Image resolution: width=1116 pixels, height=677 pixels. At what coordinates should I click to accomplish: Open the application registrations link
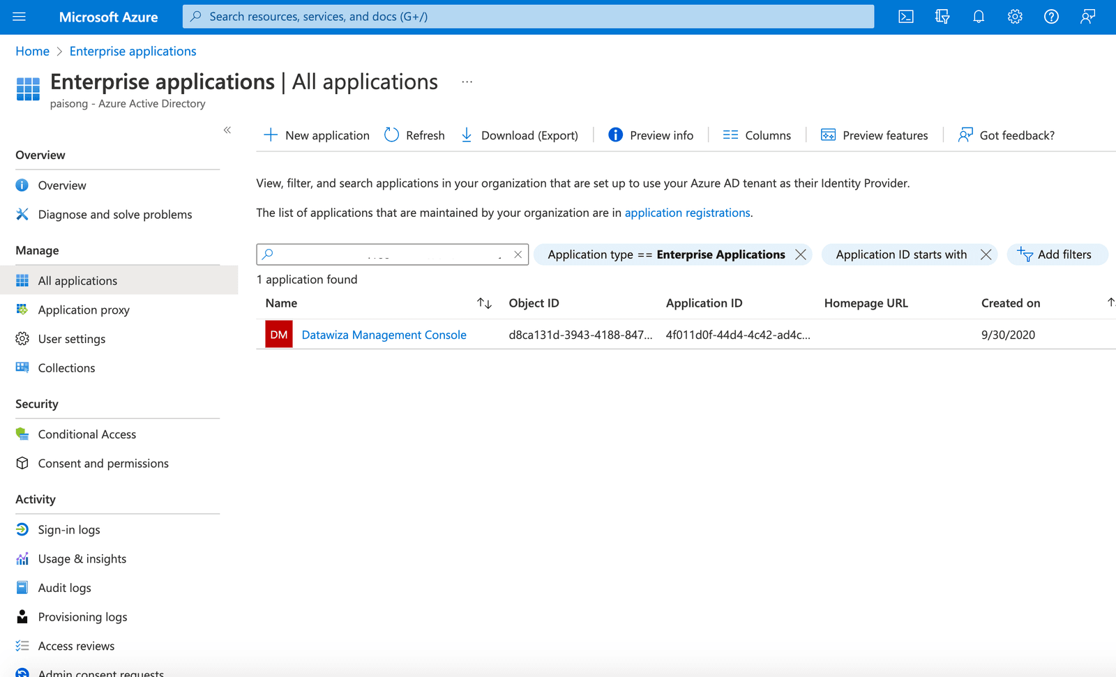click(687, 213)
